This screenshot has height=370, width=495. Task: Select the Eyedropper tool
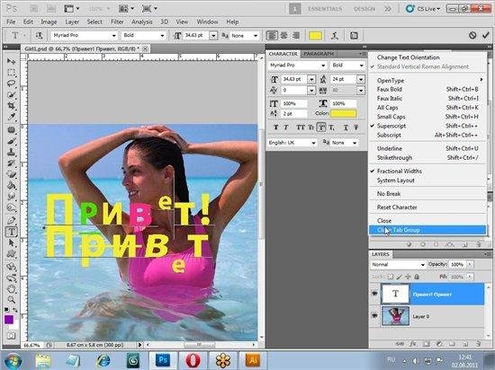[12, 117]
